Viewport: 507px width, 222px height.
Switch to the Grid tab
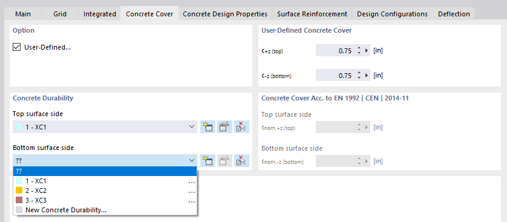click(x=60, y=14)
